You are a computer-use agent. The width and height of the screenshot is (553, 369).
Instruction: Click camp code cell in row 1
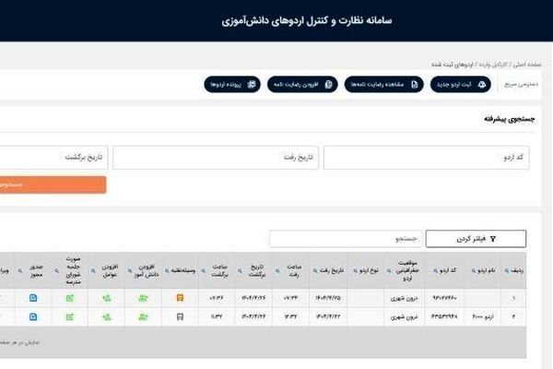[445, 298]
